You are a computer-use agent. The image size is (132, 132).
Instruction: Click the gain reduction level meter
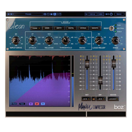[x=73, y=81]
